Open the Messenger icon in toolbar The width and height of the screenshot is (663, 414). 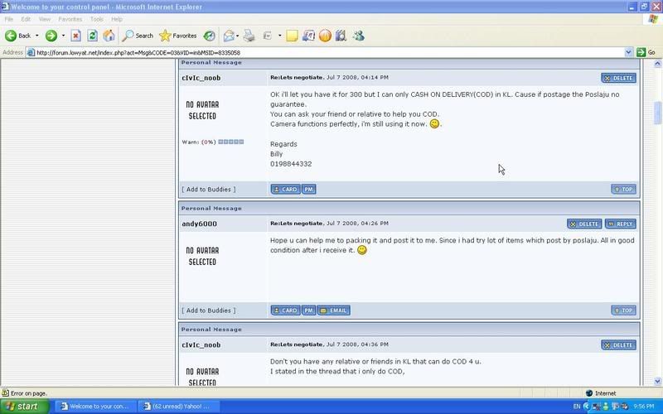click(x=358, y=36)
